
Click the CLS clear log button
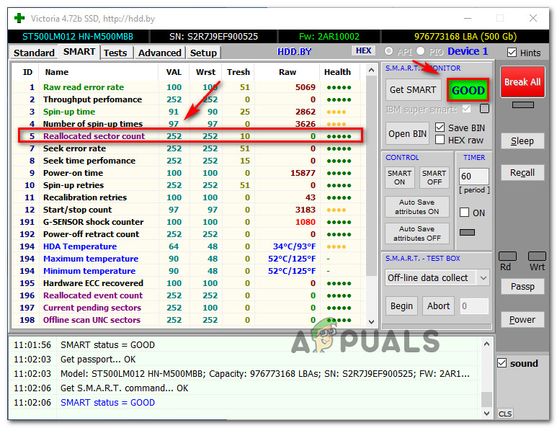pyautogui.click(x=505, y=414)
